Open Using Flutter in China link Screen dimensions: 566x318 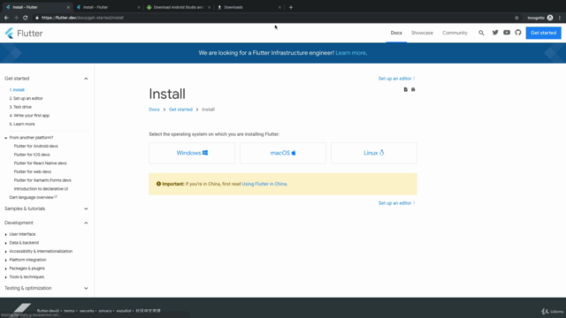click(x=264, y=184)
